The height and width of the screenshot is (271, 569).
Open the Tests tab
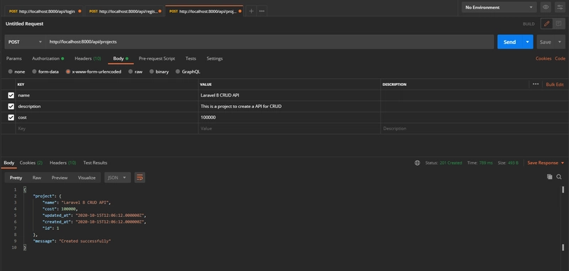pos(191,58)
